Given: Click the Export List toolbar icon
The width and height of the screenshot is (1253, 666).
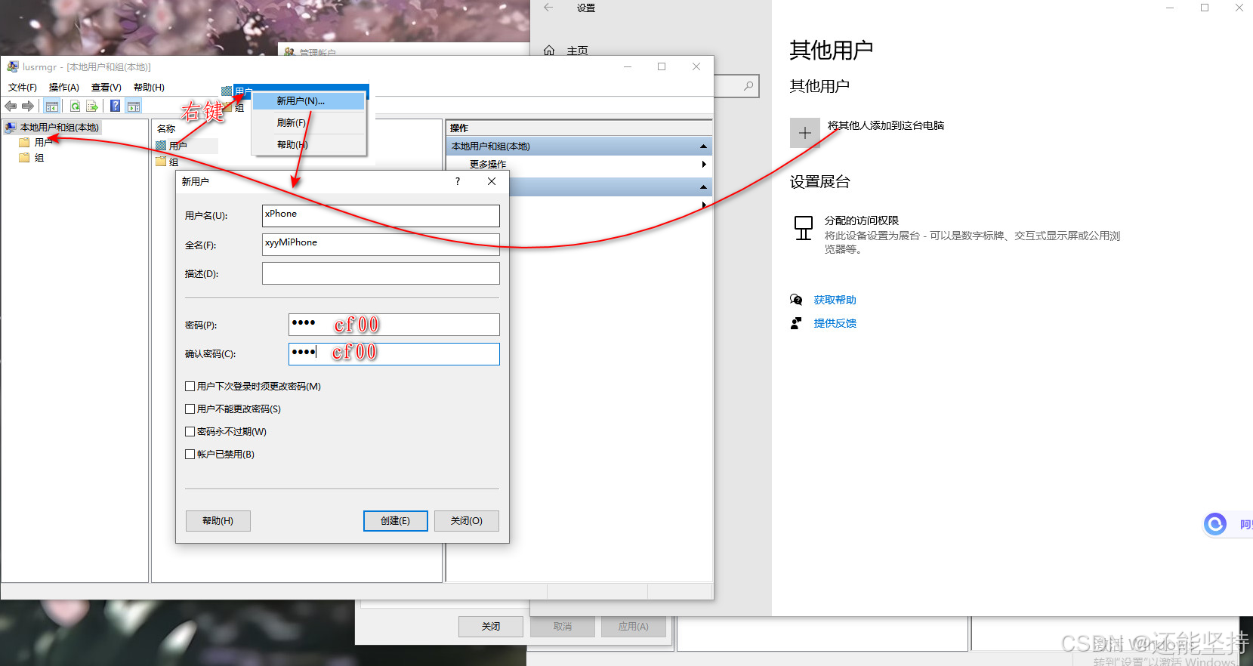Looking at the screenshot, I should 92,106.
